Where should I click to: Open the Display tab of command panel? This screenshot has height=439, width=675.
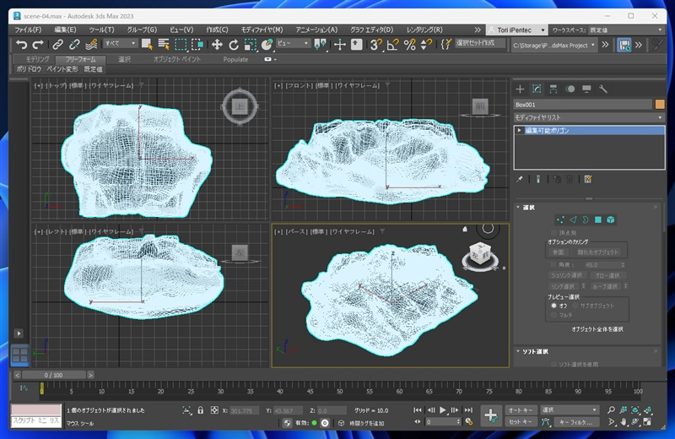pyautogui.click(x=586, y=89)
